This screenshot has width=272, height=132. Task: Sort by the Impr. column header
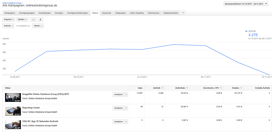[x=140, y=88]
